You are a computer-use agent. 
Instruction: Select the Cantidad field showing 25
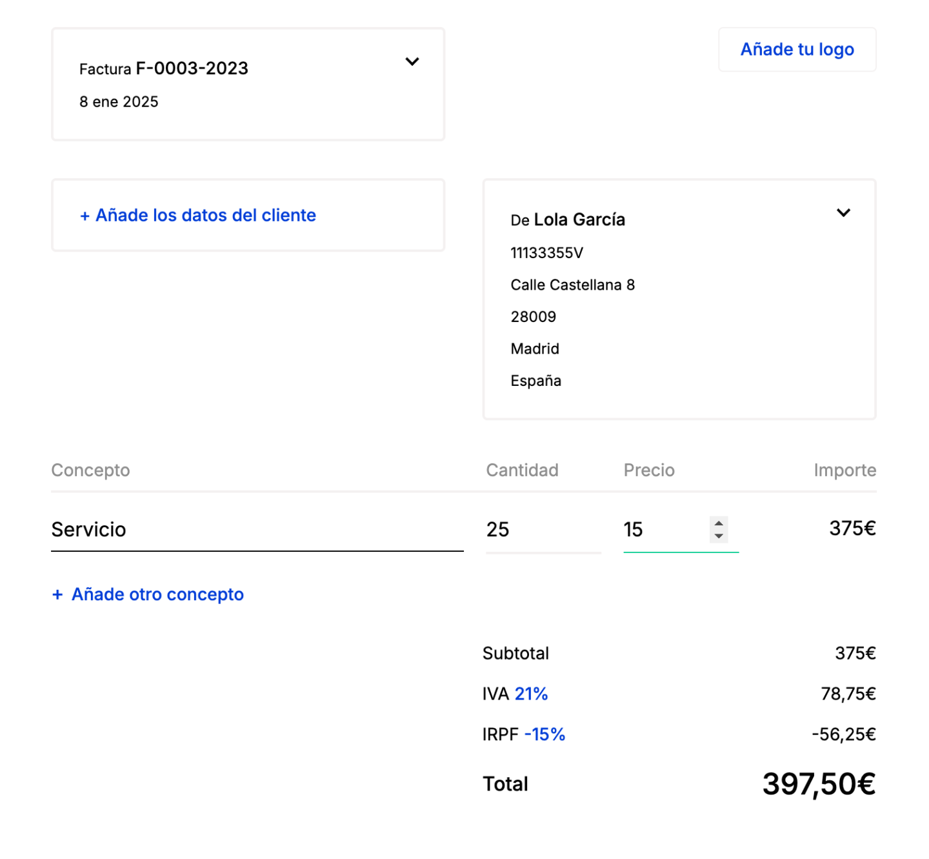(x=542, y=530)
